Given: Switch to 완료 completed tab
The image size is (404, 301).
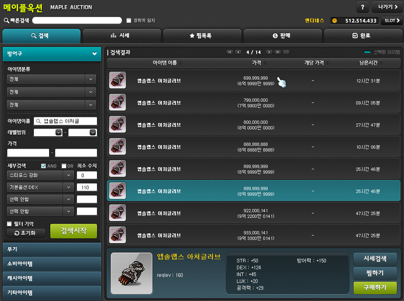Looking at the screenshot, I should pyautogui.click(x=363, y=36).
